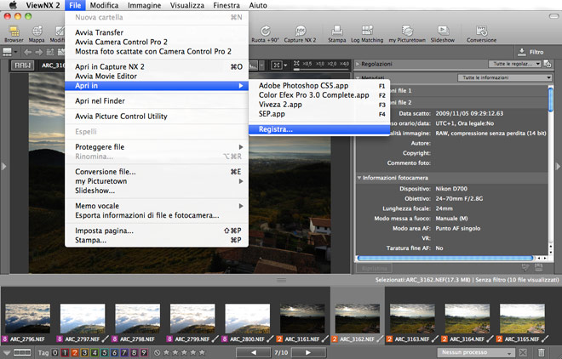Open the Tutte le regolaz... dropdown
The image size is (562, 359).
coord(514,64)
